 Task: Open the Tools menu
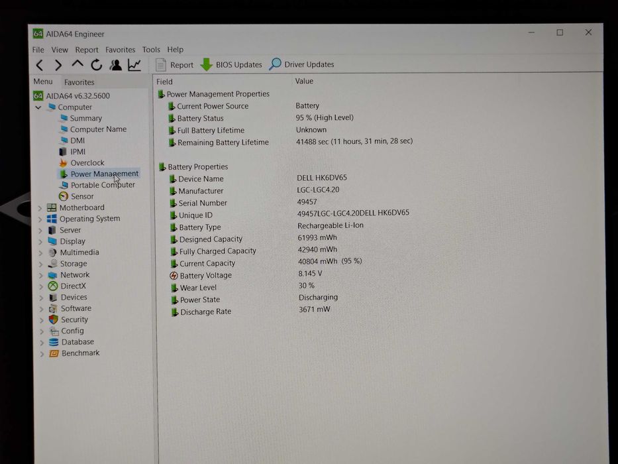[151, 50]
